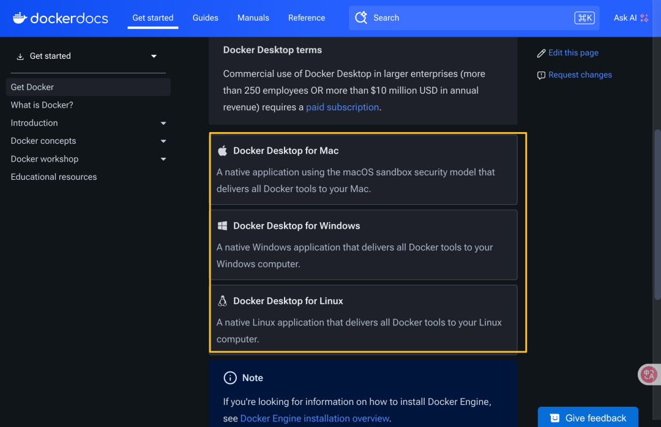
Task: Open the Docker Desktop for Windows card
Action: (364, 245)
